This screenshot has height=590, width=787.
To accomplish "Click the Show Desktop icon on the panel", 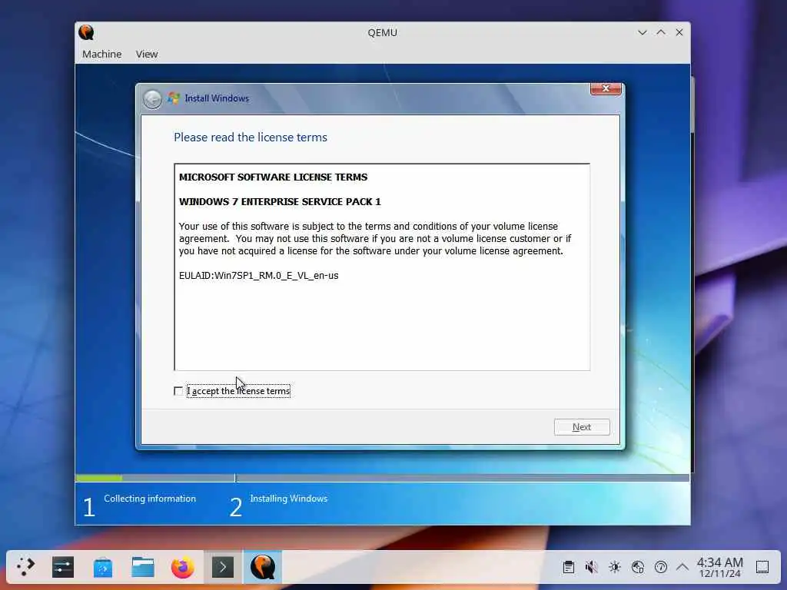I will click(x=762, y=567).
